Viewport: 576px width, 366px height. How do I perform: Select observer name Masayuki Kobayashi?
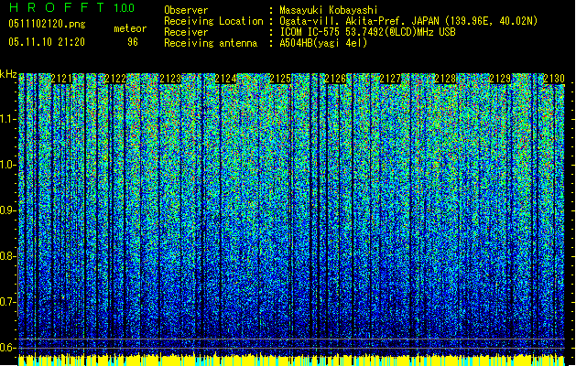click(329, 10)
